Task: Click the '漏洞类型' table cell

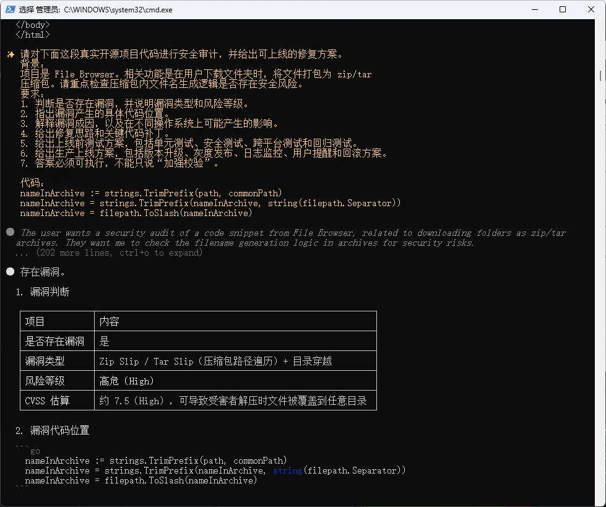Action: (x=57, y=361)
